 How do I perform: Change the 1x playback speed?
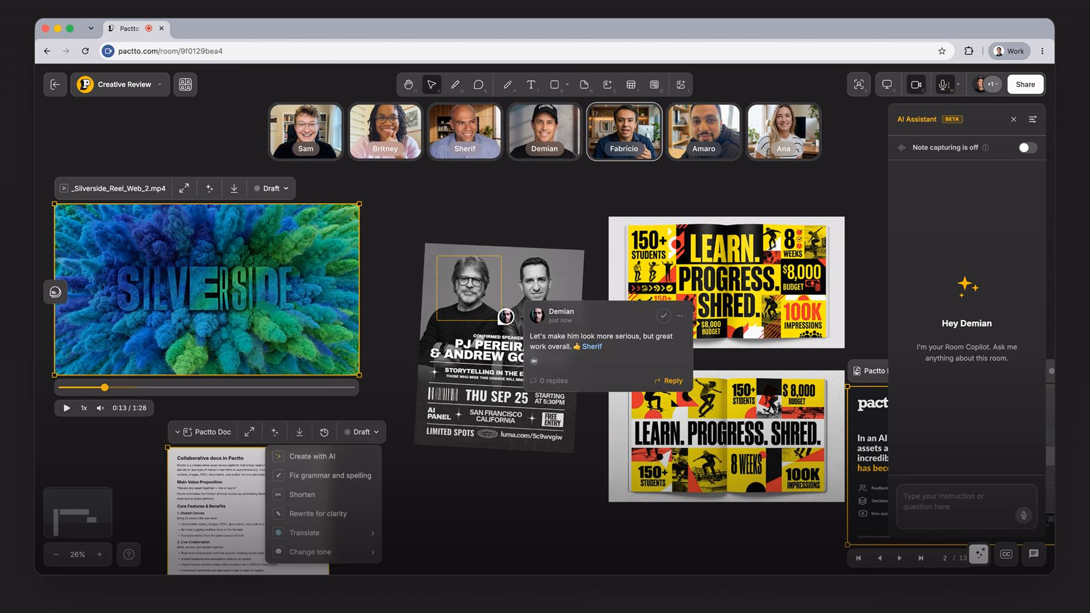click(83, 408)
